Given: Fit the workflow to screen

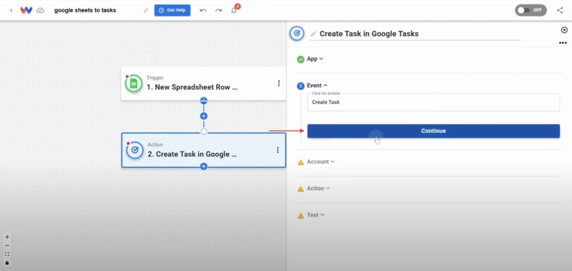Looking at the screenshot, I should (7, 254).
